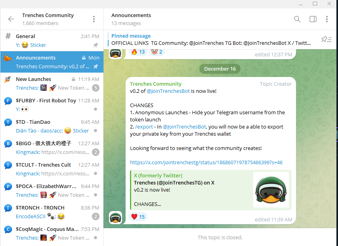Open the Announcements topic options menu
The image size is (338, 246).
pos(327,19)
